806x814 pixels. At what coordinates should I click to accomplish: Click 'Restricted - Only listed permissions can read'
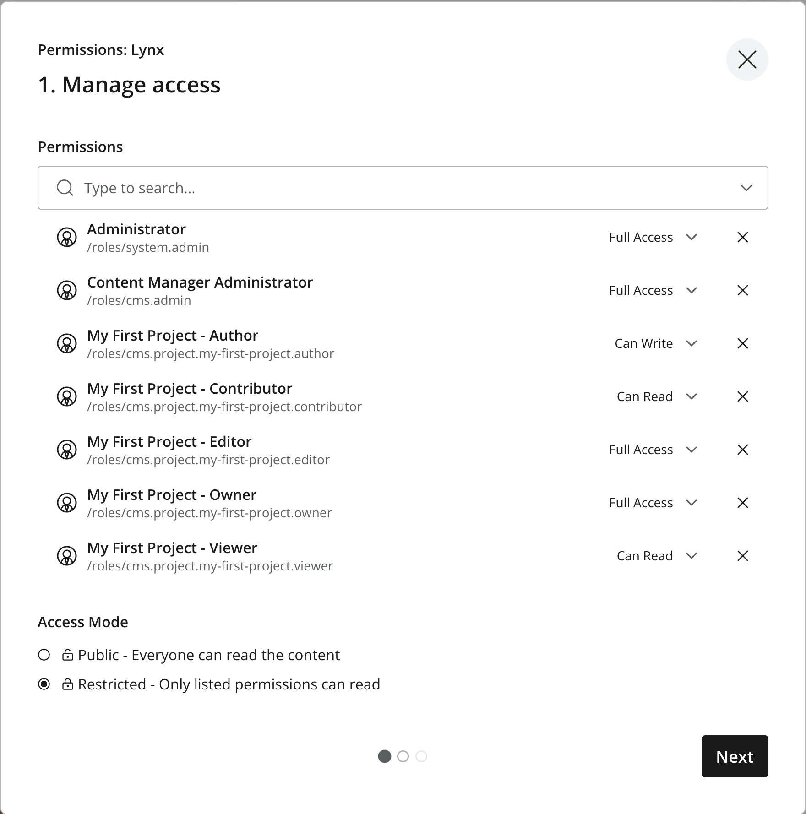[229, 684]
